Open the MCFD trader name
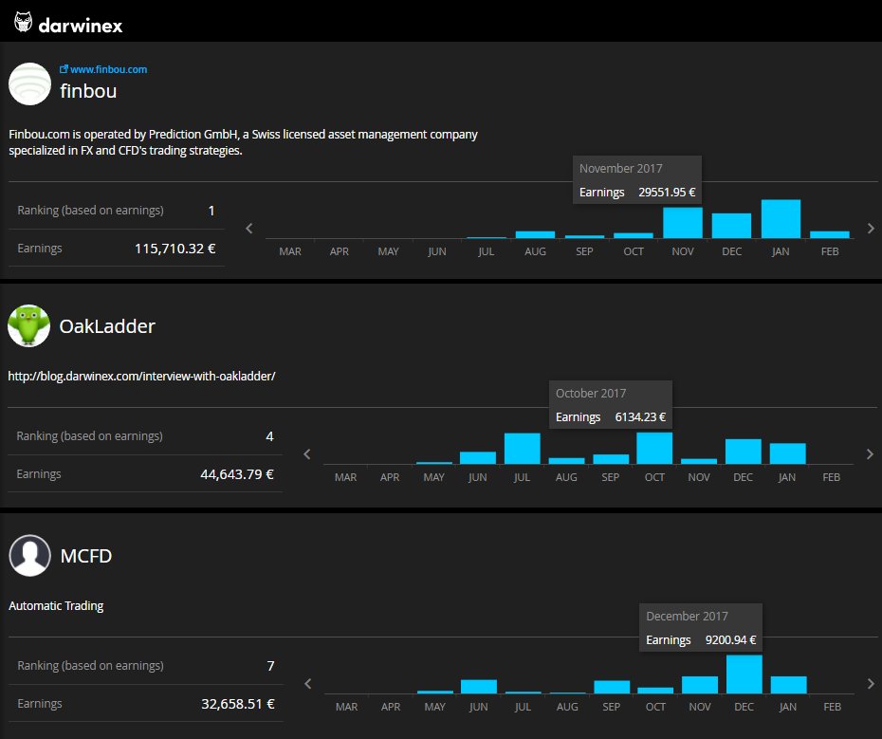Image resolution: width=882 pixels, height=739 pixels. [86, 556]
